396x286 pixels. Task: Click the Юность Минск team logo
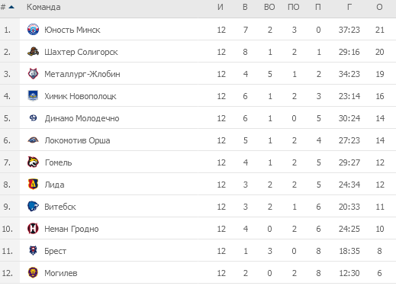33,30
